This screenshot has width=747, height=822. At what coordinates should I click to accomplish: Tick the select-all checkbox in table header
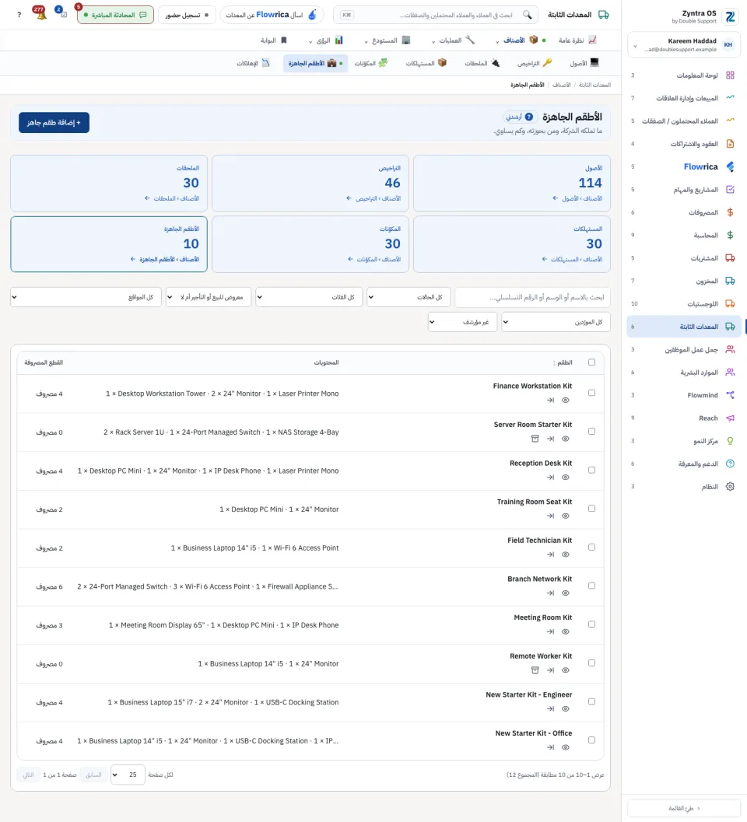click(591, 362)
